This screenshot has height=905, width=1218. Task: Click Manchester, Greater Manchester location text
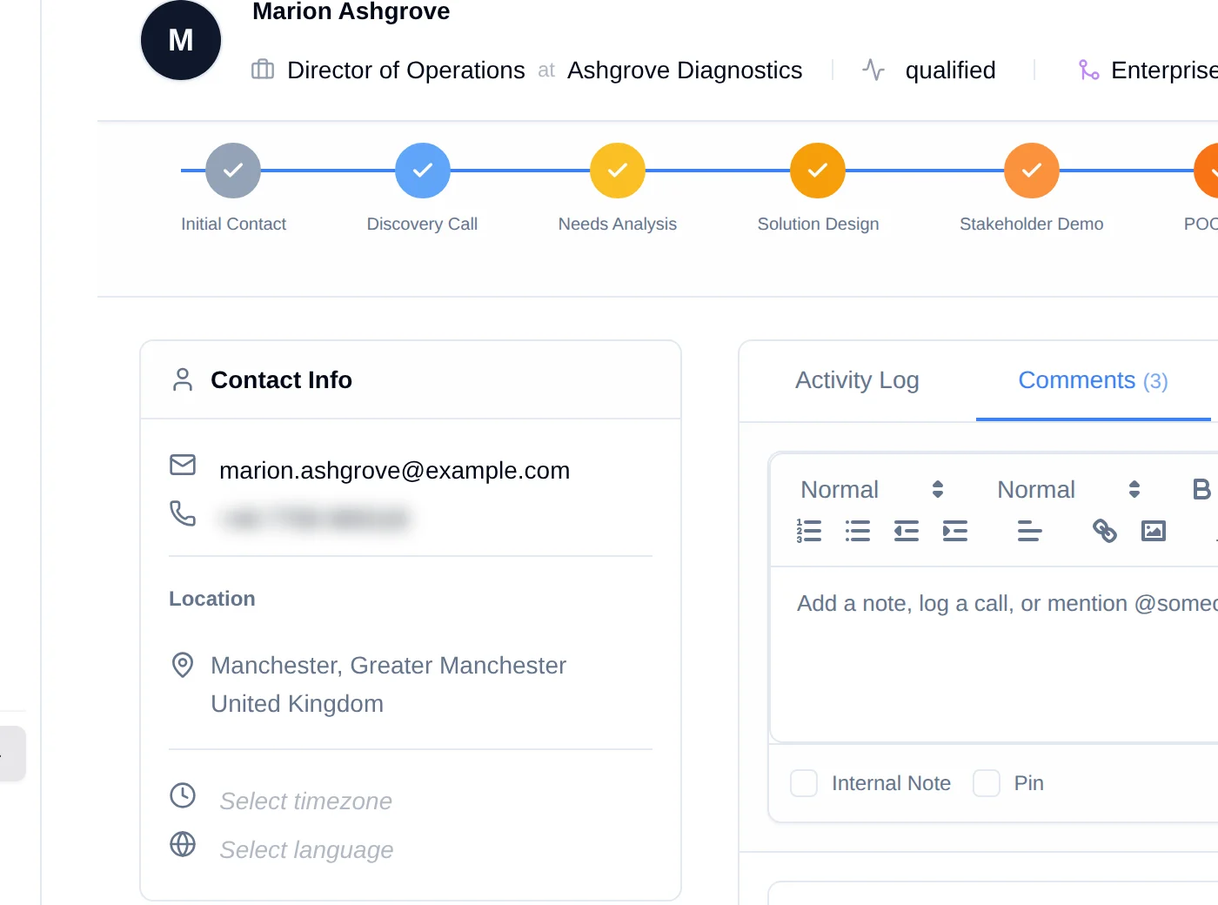[388, 665]
